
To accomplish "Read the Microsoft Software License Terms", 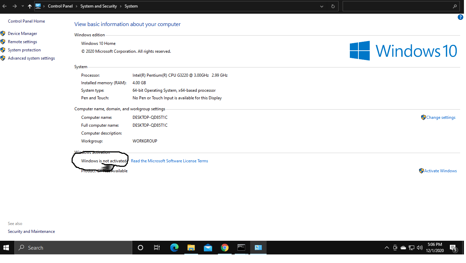I will tap(170, 161).
